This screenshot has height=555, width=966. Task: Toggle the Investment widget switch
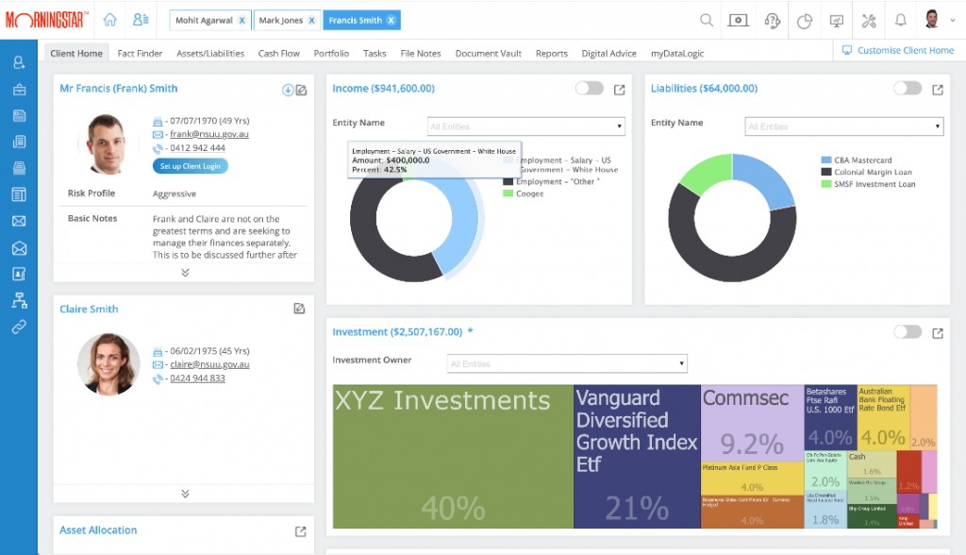click(908, 331)
